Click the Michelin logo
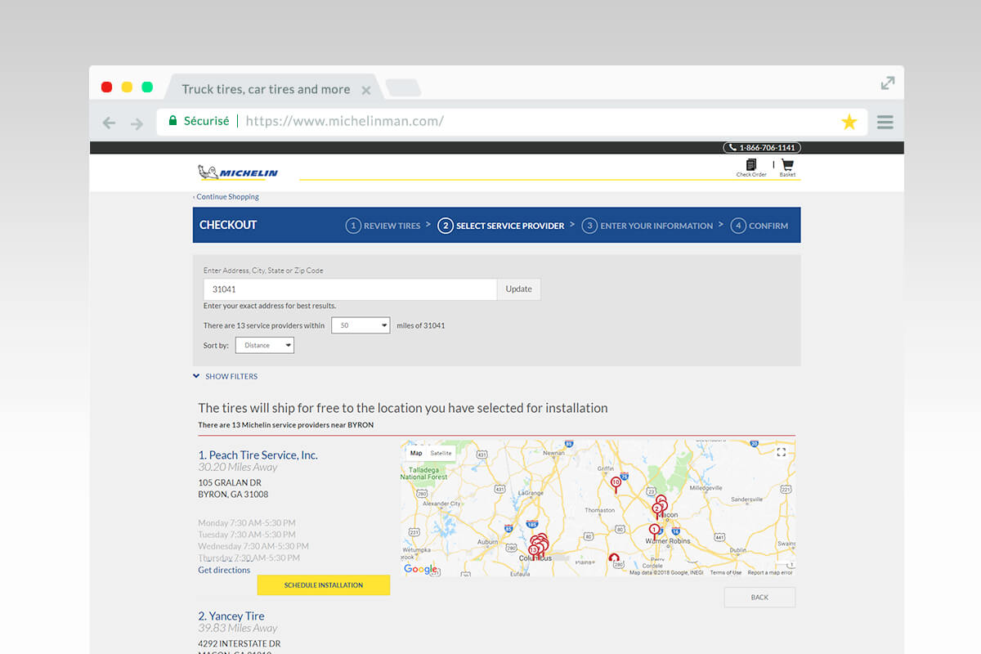 tap(238, 172)
